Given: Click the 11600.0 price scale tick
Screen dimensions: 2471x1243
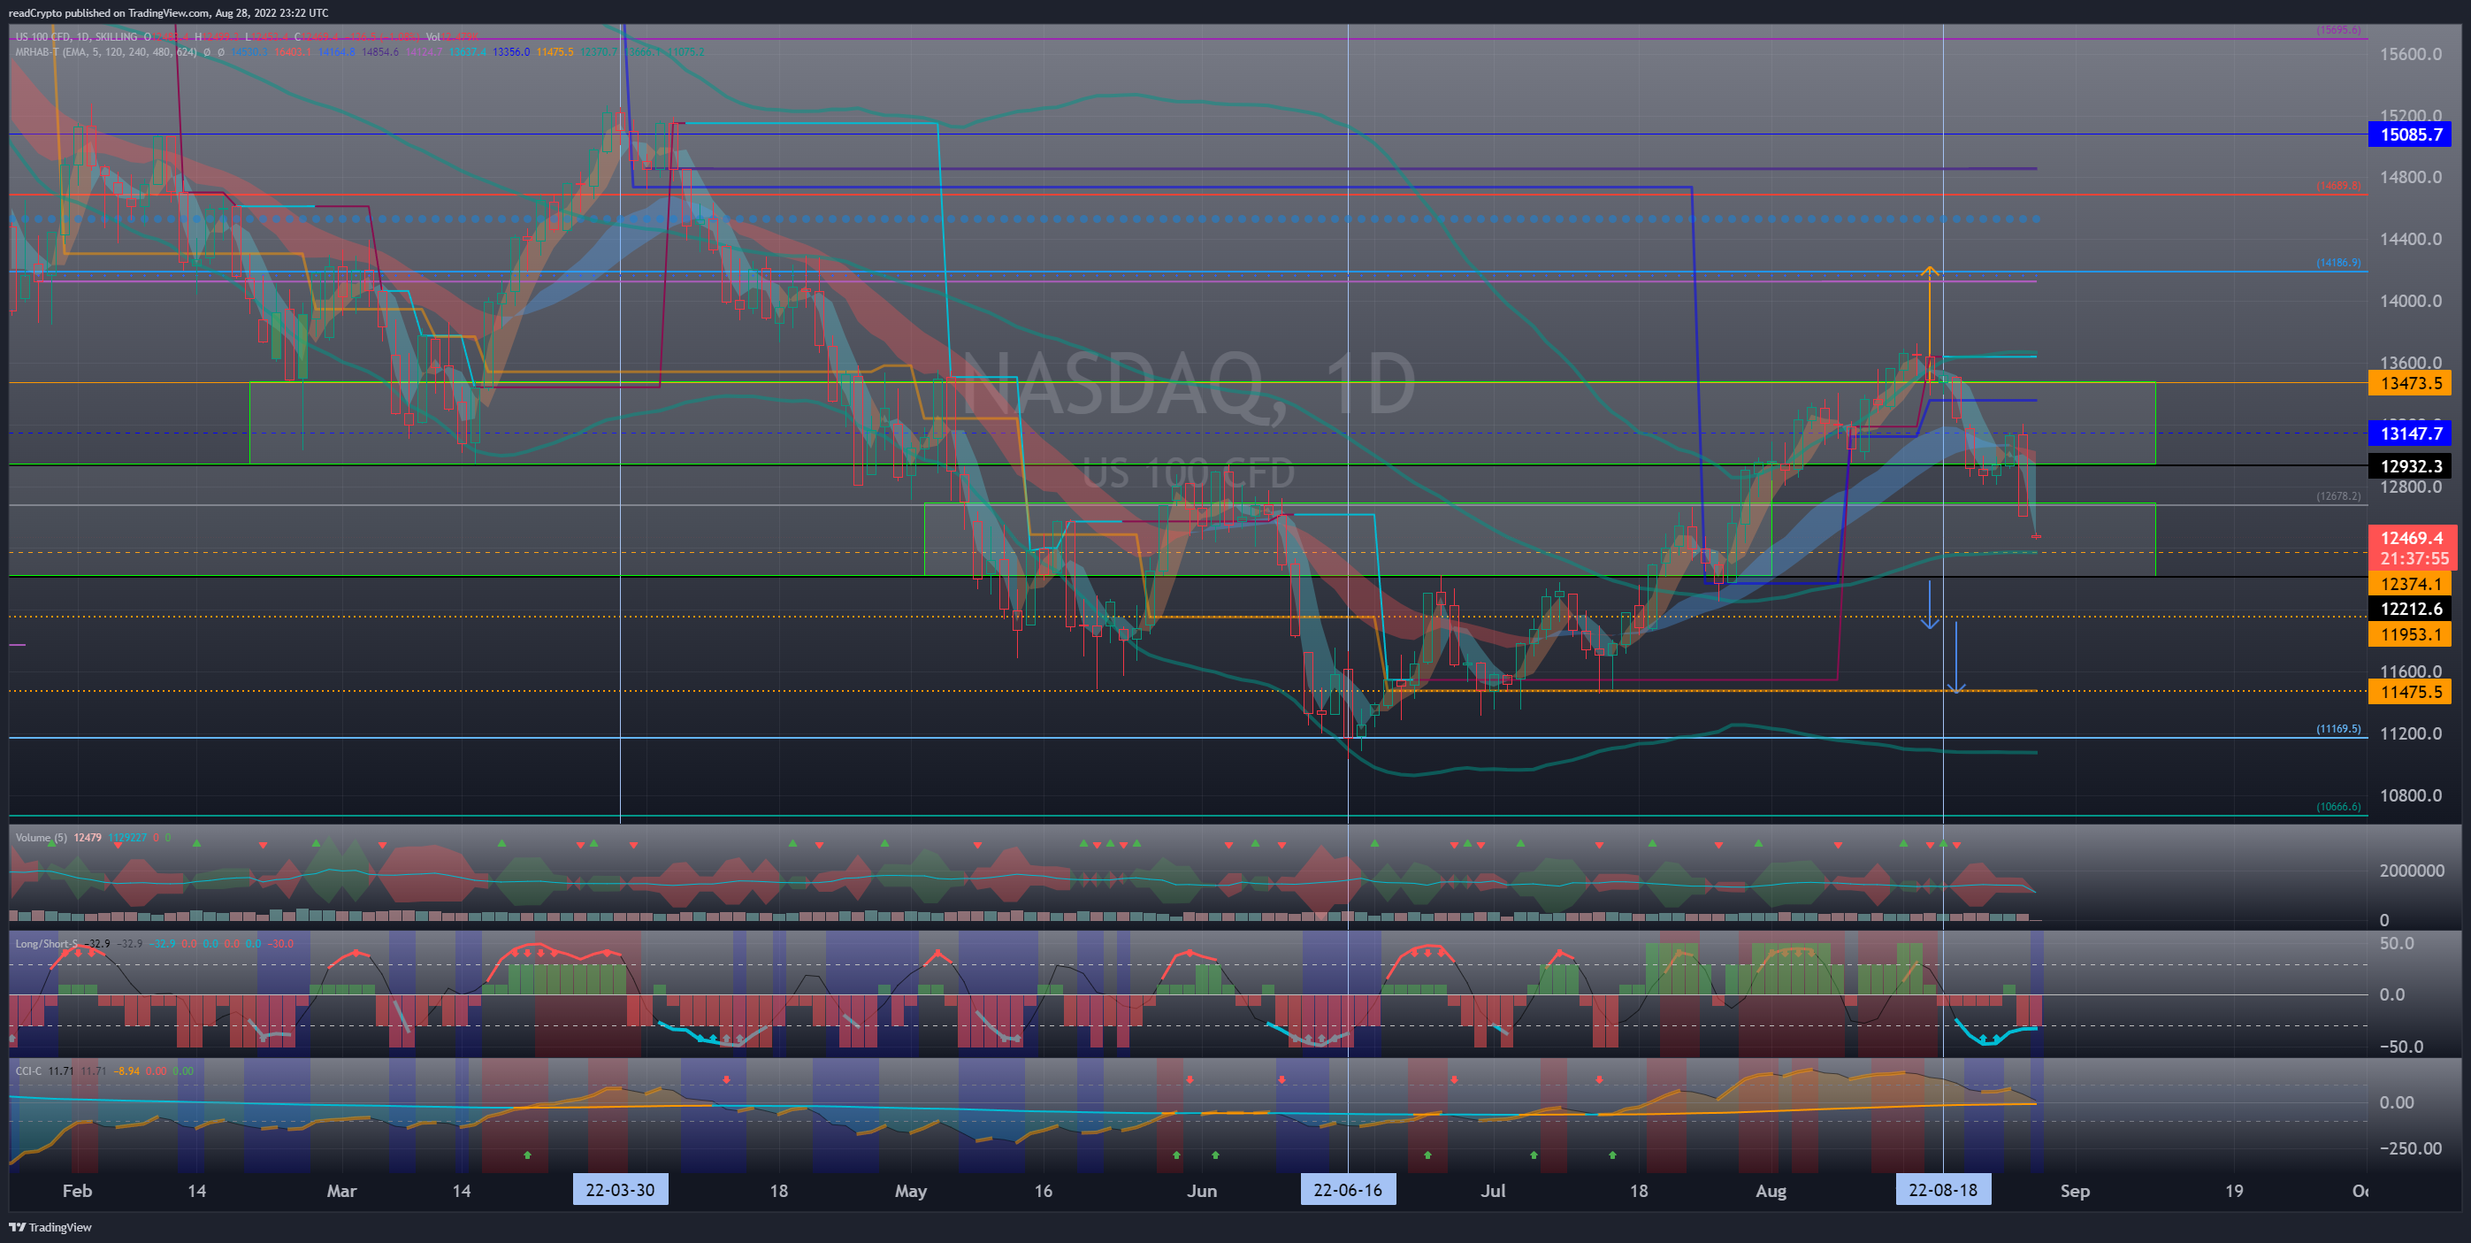Looking at the screenshot, I should point(2411,671).
